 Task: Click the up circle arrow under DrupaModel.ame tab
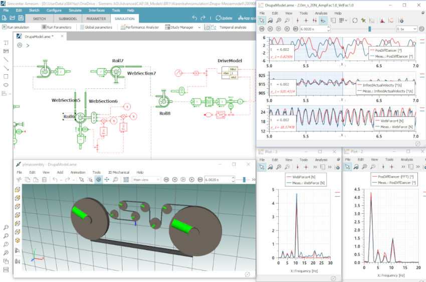pos(20,45)
